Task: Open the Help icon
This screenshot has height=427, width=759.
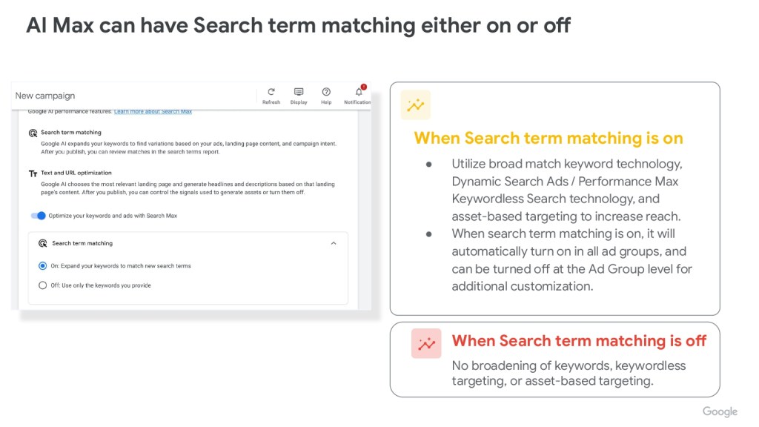Action: (326, 92)
